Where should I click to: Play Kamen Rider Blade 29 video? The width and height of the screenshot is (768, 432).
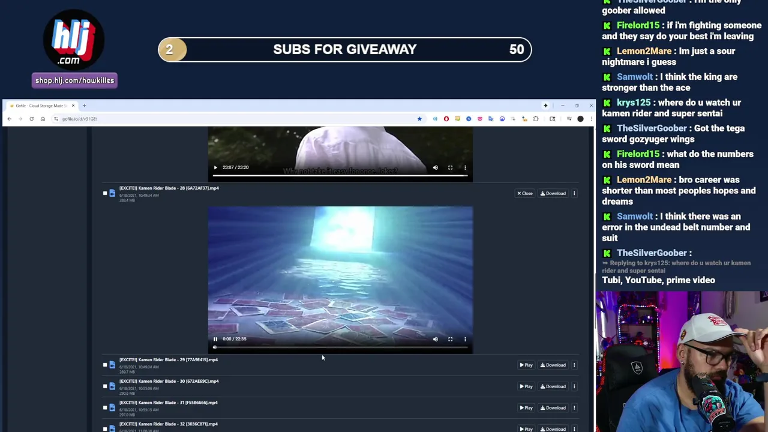tap(526, 365)
